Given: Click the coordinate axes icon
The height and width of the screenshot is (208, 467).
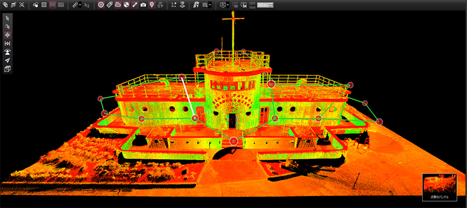Looking at the screenshot, I should click(174, 5).
